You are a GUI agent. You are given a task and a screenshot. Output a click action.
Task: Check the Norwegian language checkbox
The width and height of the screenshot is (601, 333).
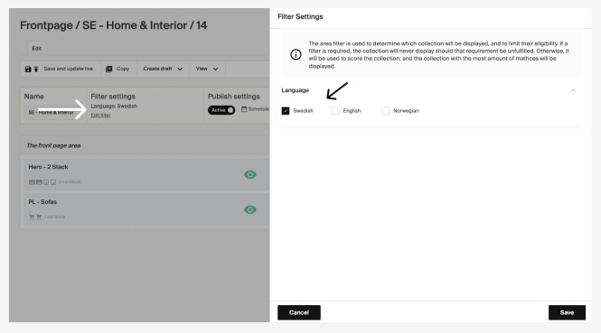[386, 111]
